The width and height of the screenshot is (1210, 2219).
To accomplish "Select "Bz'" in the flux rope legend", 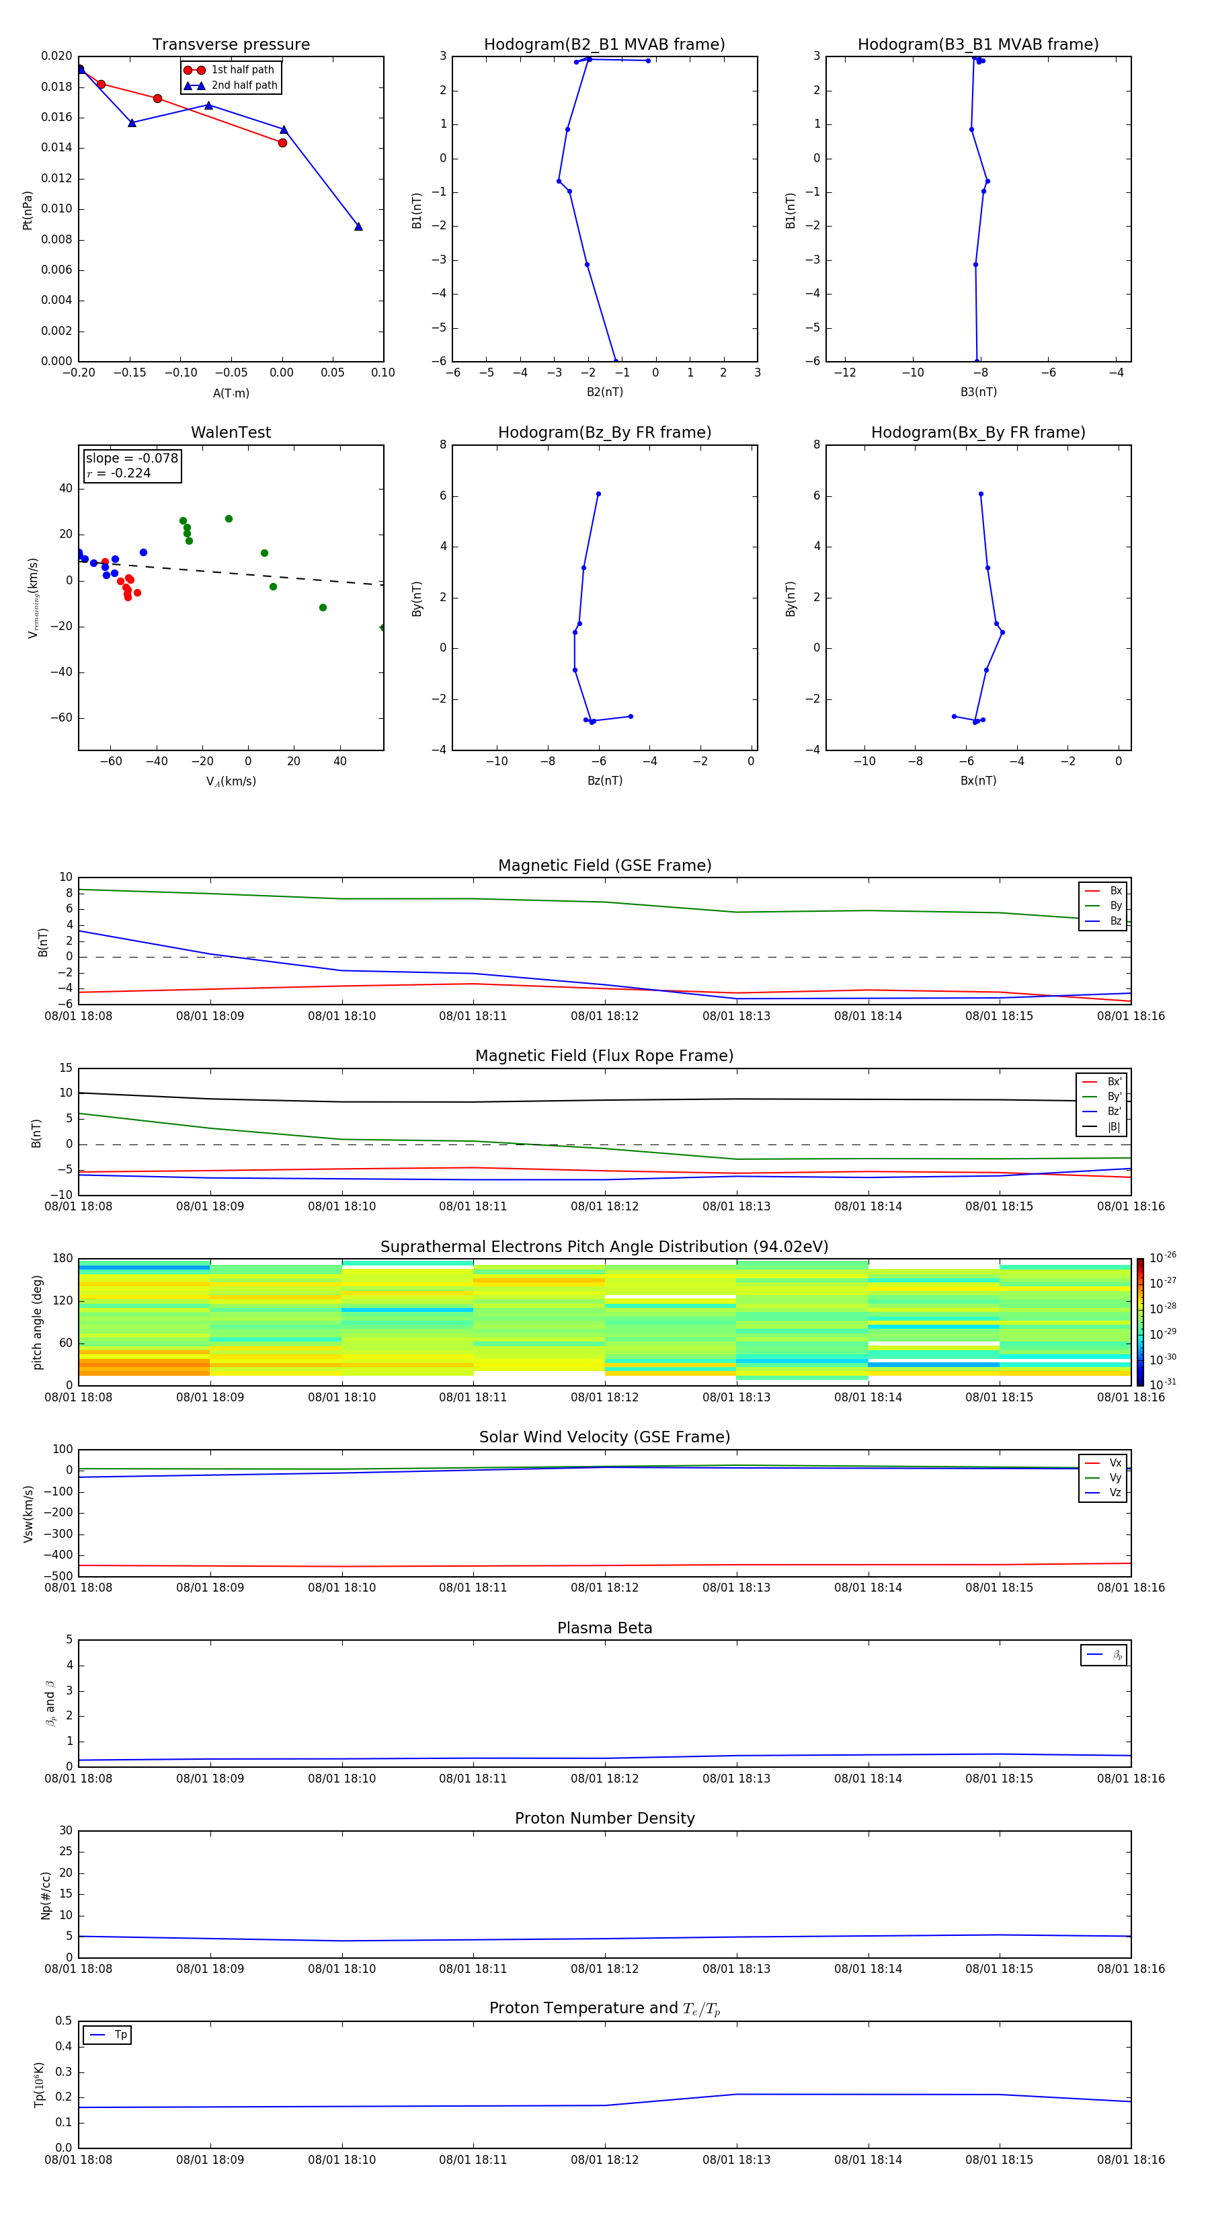I will (x=1102, y=1112).
